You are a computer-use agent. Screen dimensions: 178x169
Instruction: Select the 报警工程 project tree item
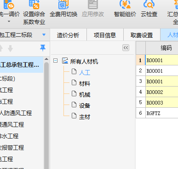click(x=12, y=148)
